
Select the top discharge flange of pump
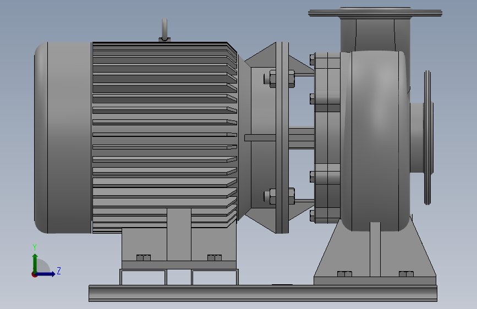[x=375, y=13]
